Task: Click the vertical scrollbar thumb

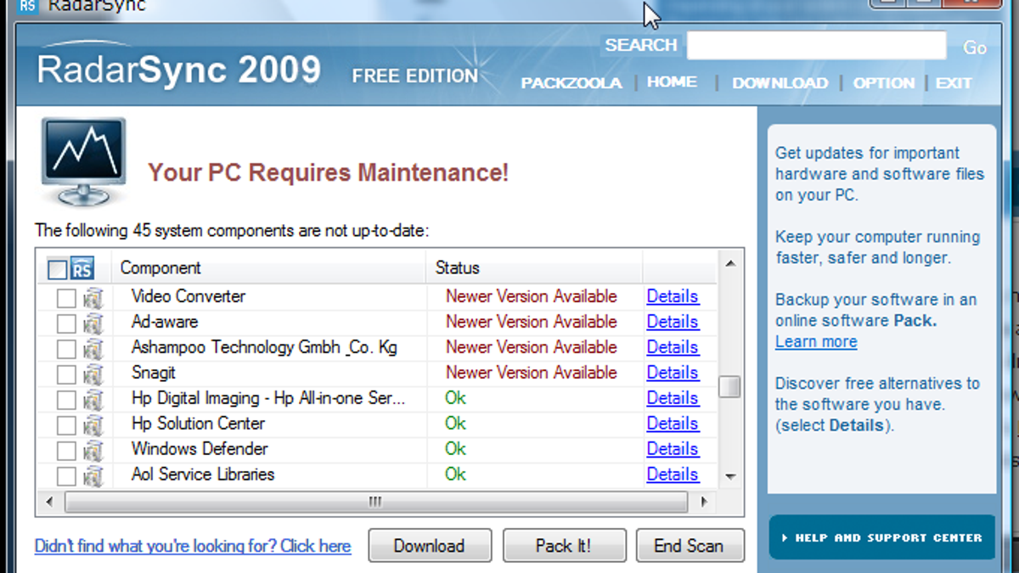Action: (x=729, y=387)
